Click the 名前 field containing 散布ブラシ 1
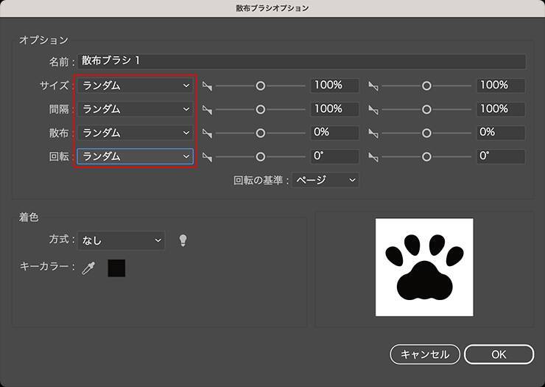The width and height of the screenshot is (545, 387). pyautogui.click(x=302, y=62)
